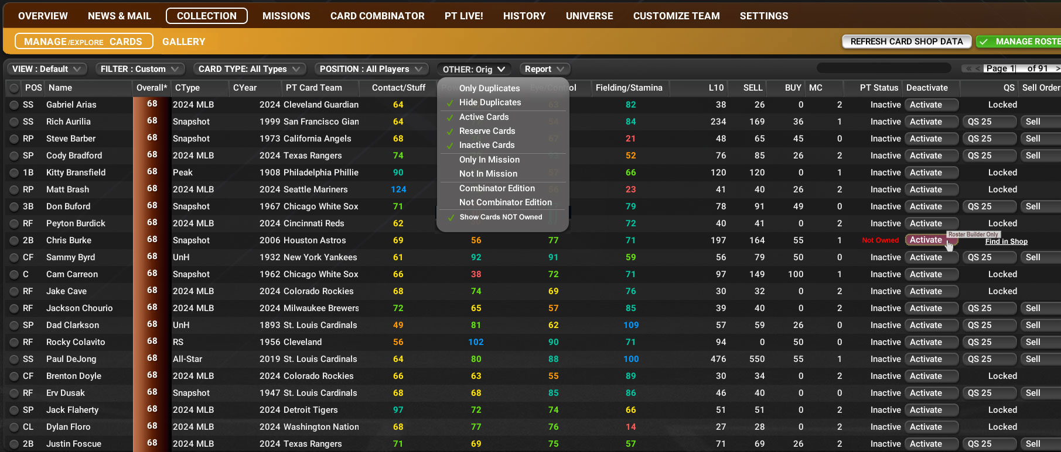This screenshot has height=452, width=1061.
Task: Click the select-all circle in header row
Action: 14,88
